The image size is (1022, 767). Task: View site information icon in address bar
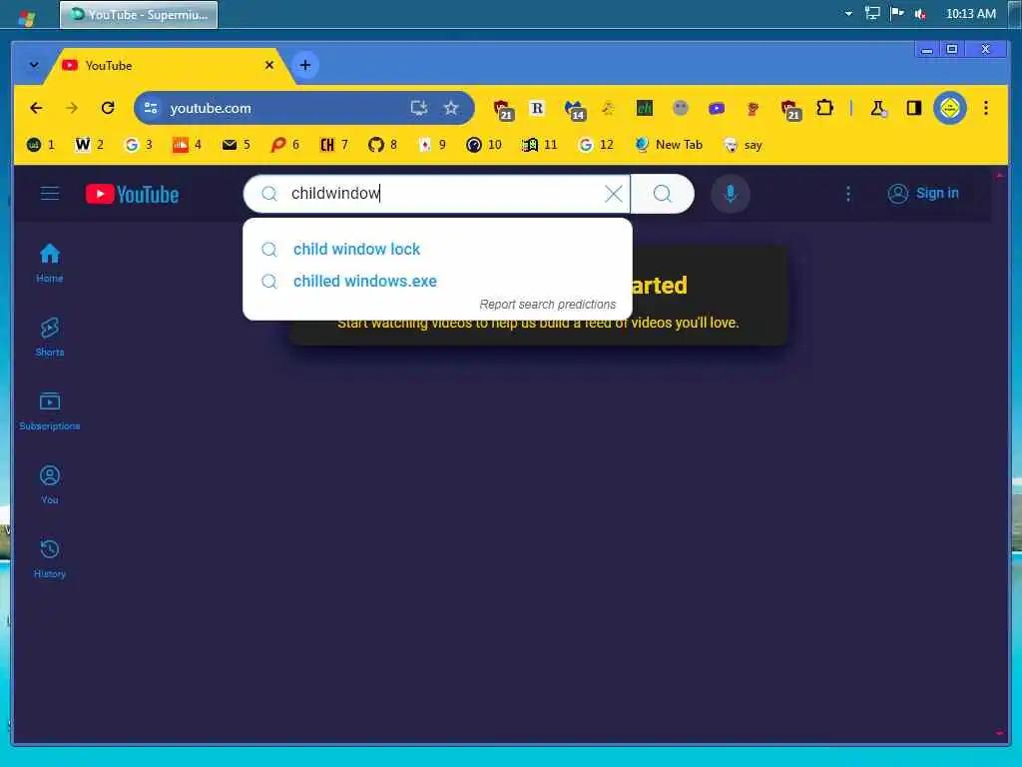(151, 108)
